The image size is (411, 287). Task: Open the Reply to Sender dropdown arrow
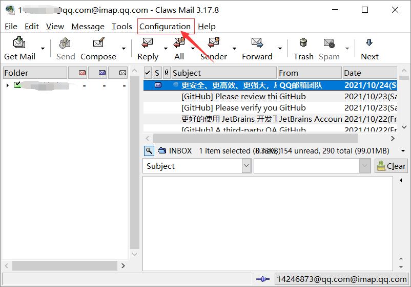click(234, 49)
